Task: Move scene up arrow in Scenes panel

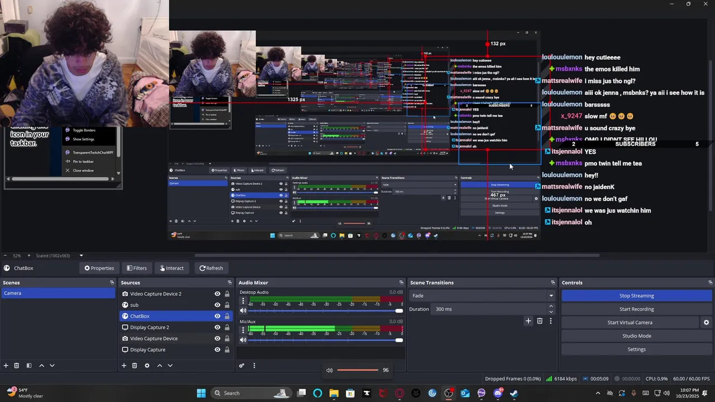Action: click(x=41, y=366)
